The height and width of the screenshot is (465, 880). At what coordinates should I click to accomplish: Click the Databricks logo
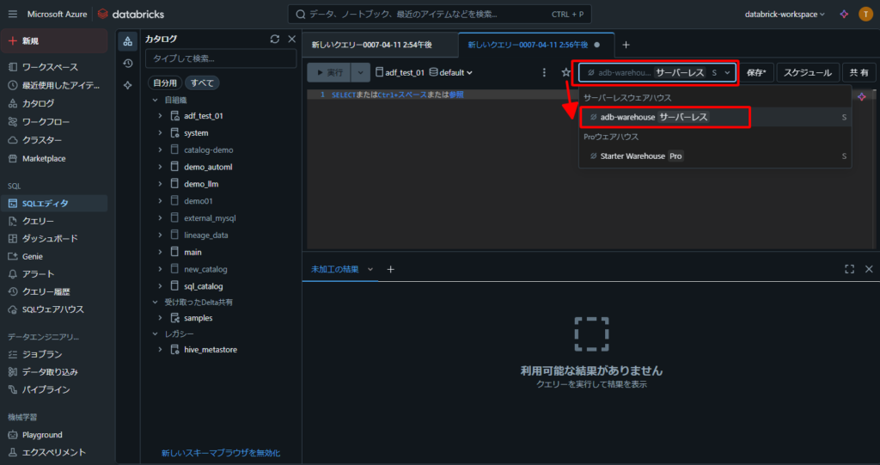[131, 14]
